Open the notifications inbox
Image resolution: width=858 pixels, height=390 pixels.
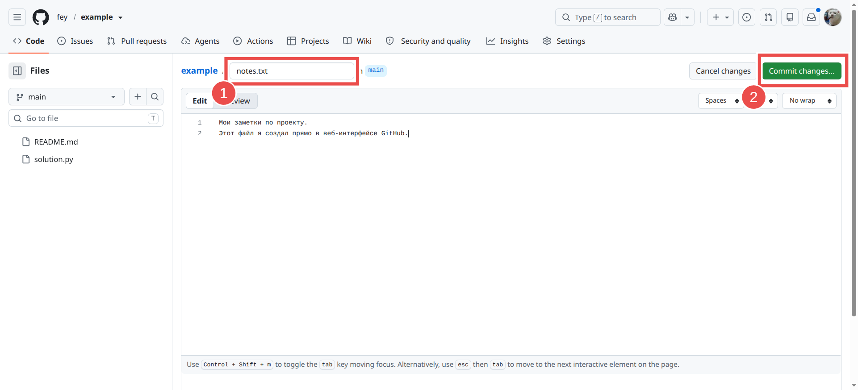tap(811, 17)
